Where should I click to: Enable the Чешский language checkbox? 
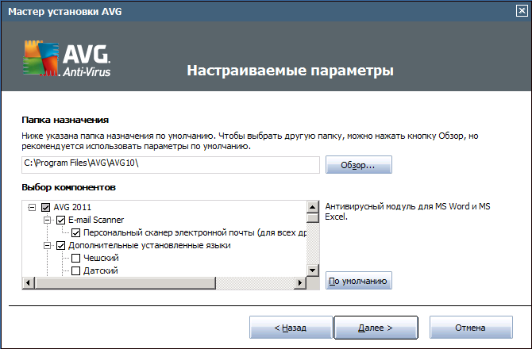coord(75,259)
